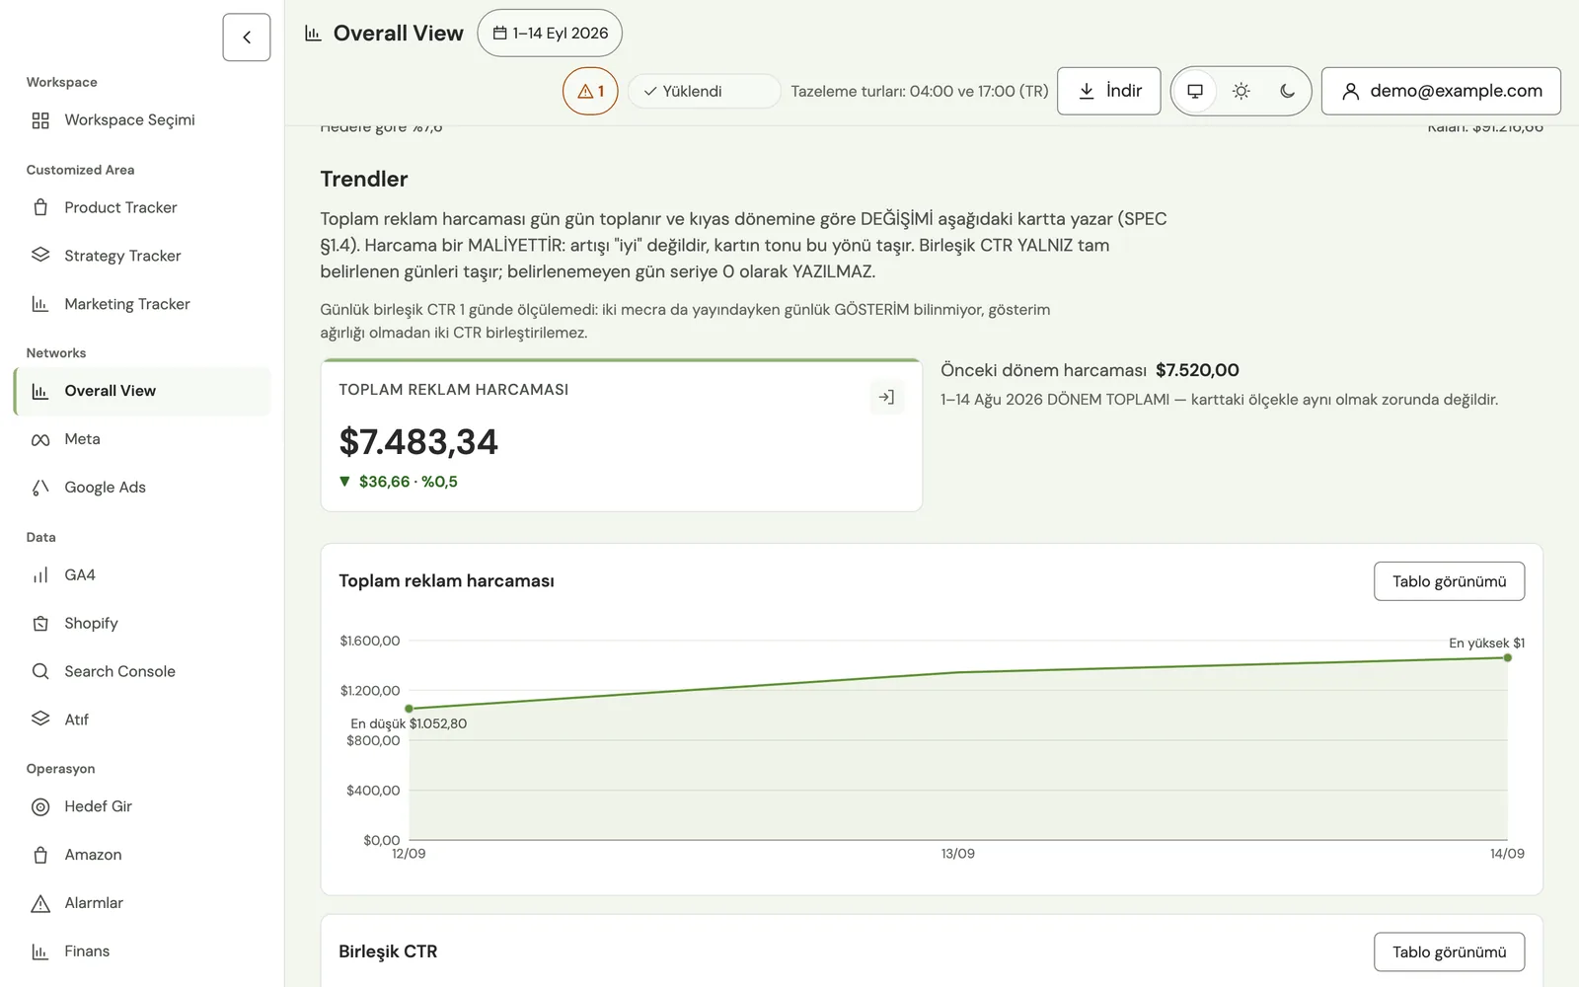Click the Hedef Gir target icon
This screenshot has width=1579, height=987.
coord(40,806)
